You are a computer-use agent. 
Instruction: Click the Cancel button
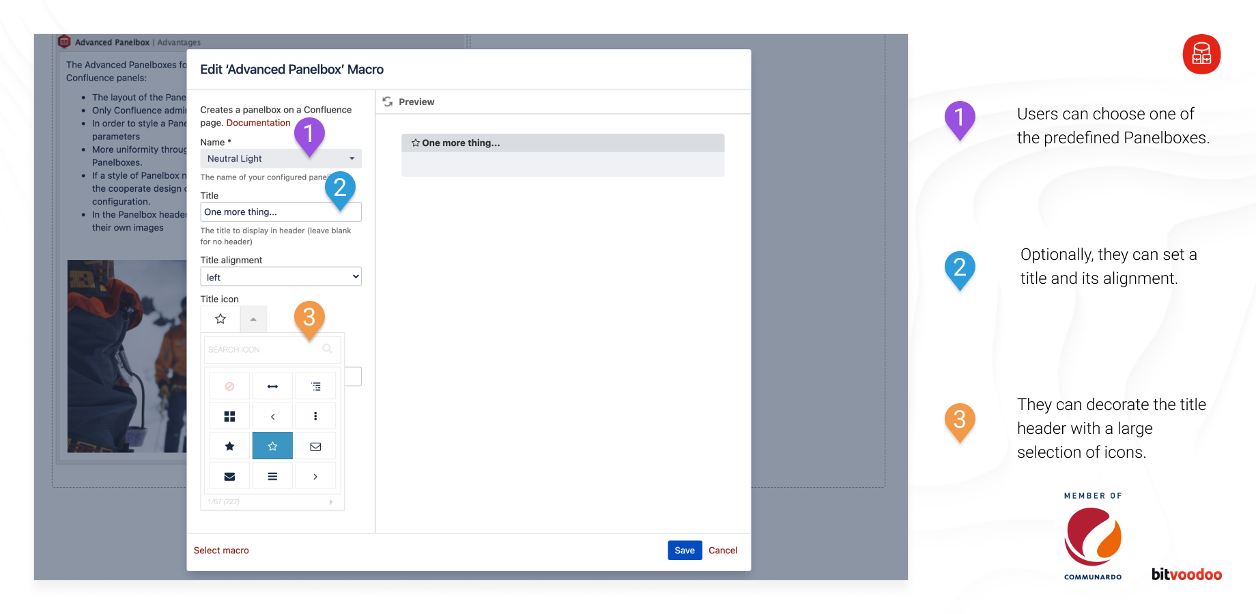tap(723, 550)
